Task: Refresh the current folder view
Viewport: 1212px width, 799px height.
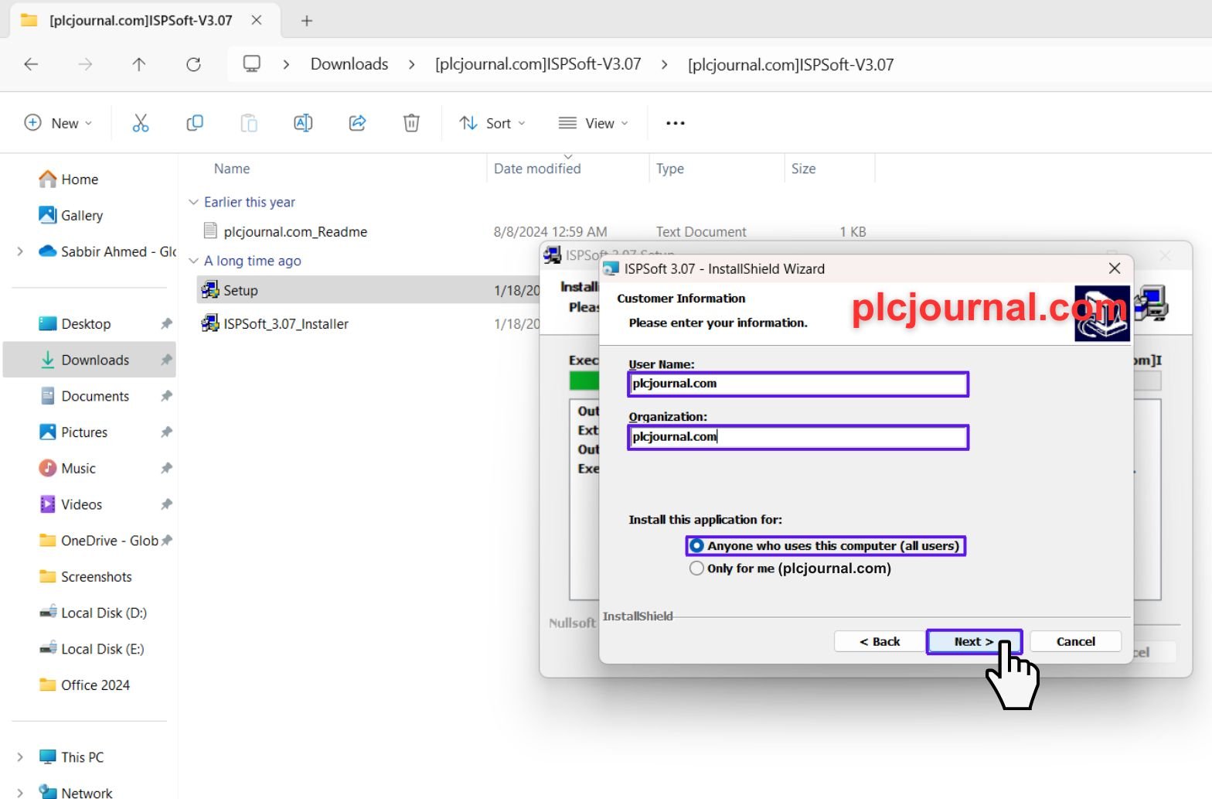Action: (193, 64)
